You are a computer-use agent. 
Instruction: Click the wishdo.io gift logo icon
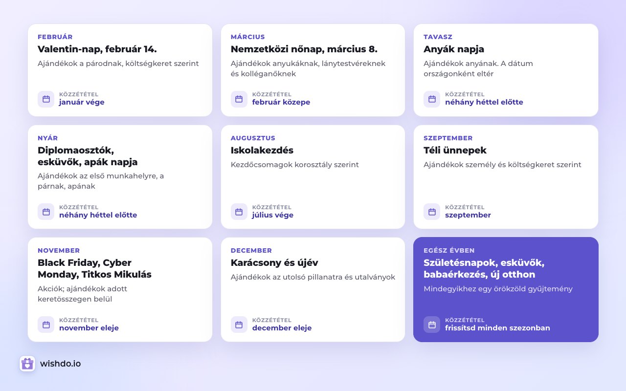coord(27,364)
